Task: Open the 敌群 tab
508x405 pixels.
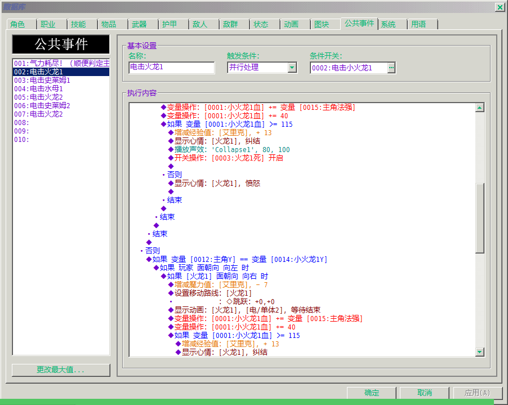Action: [x=234, y=24]
